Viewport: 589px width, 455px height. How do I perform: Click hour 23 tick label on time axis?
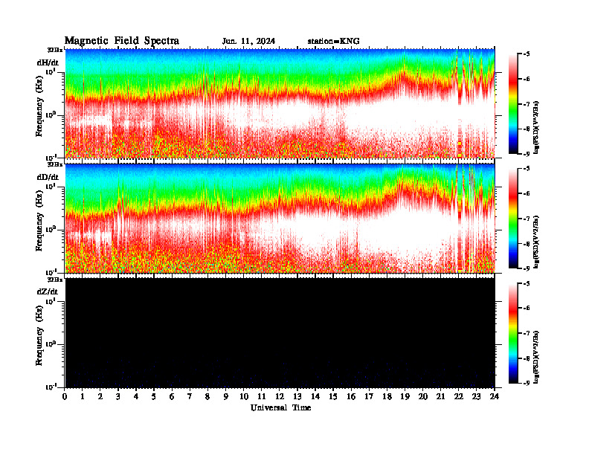click(x=476, y=397)
